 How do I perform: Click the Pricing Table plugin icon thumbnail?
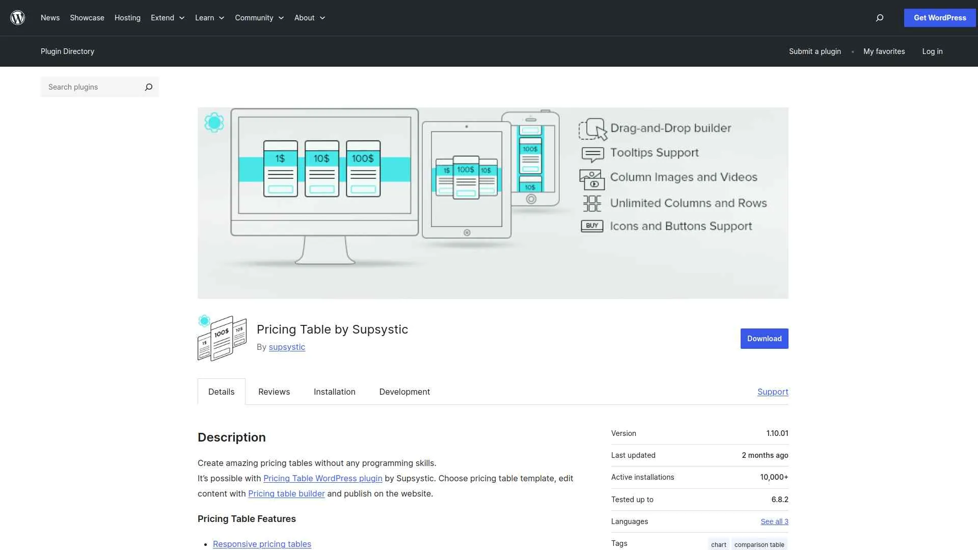(x=222, y=337)
